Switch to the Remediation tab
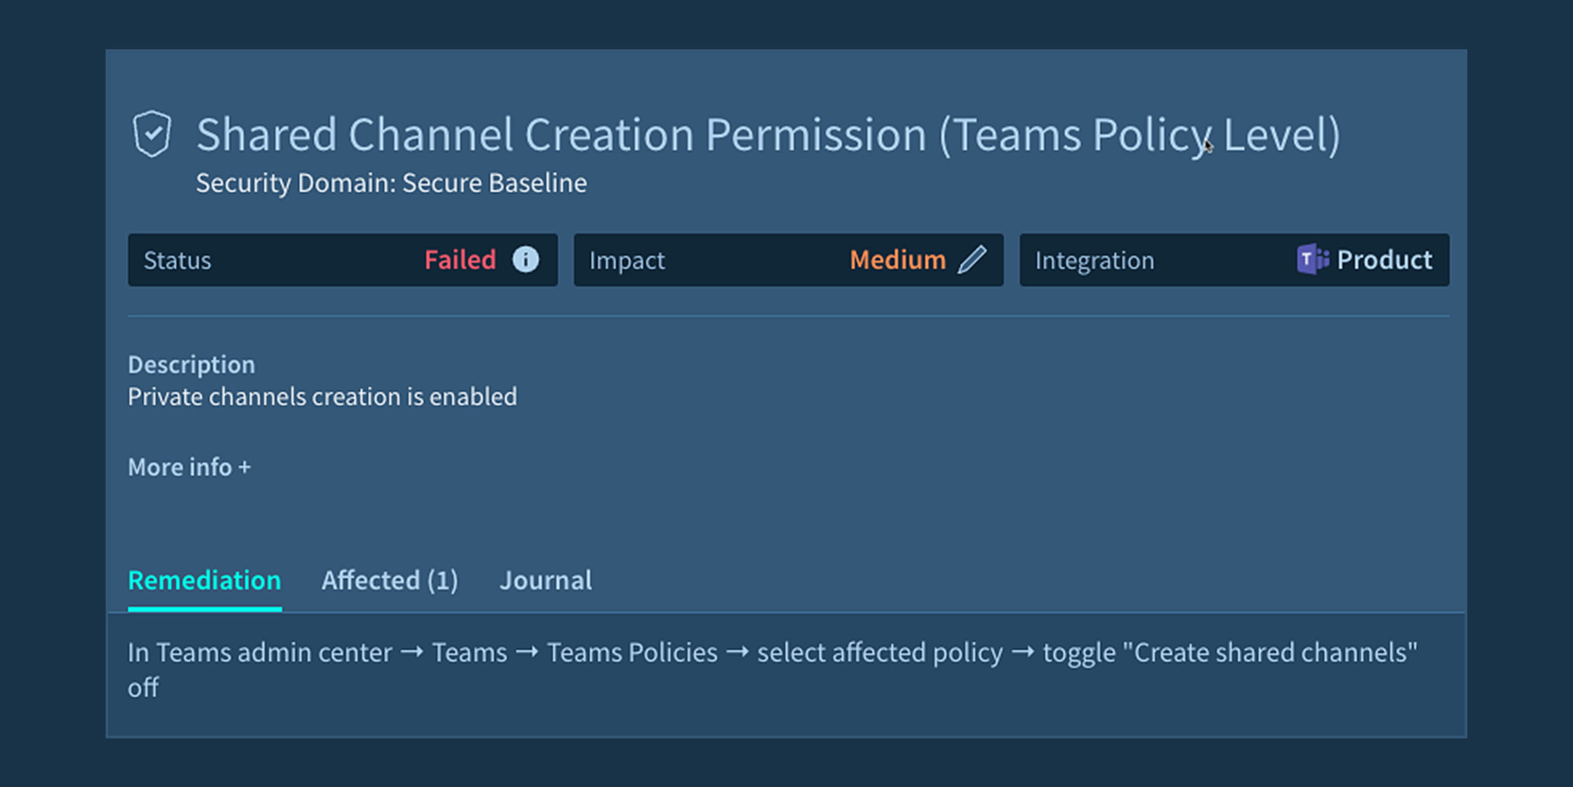1573x787 pixels. (205, 580)
